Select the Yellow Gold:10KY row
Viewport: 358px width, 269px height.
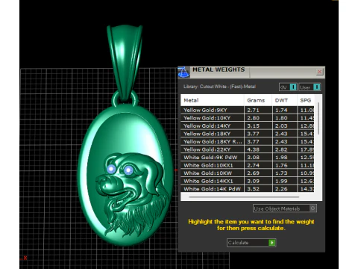pos(248,118)
